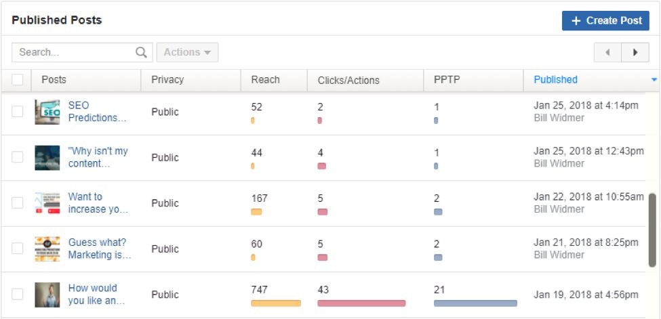Open "How would you like an" thumbnail
This screenshot has height=319, width=661.
47,295
